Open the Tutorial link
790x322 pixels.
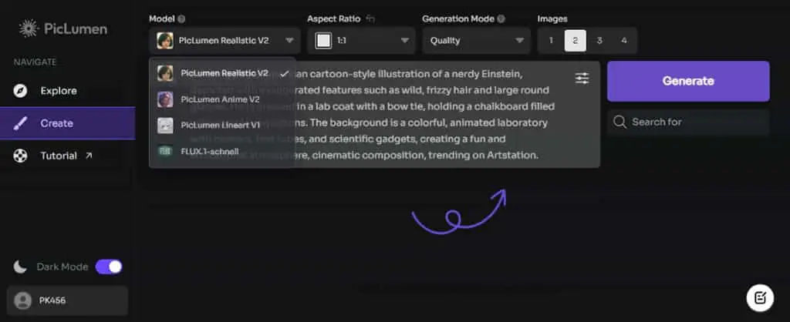[x=68, y=156]
